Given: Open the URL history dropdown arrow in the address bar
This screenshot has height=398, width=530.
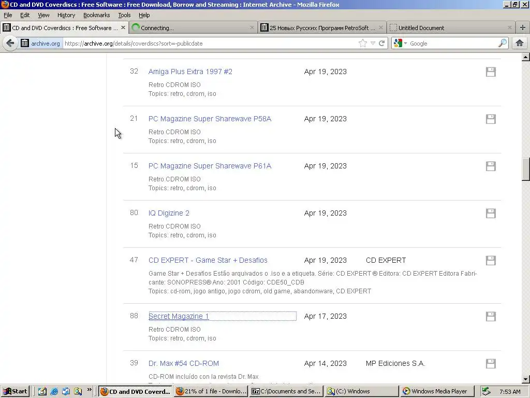Looking at the screenshot, I should pos(373,44).
